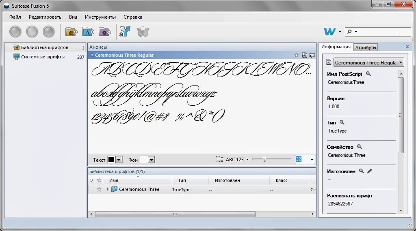Open the Ceremonious Three Regular font selector

point(368,63)
